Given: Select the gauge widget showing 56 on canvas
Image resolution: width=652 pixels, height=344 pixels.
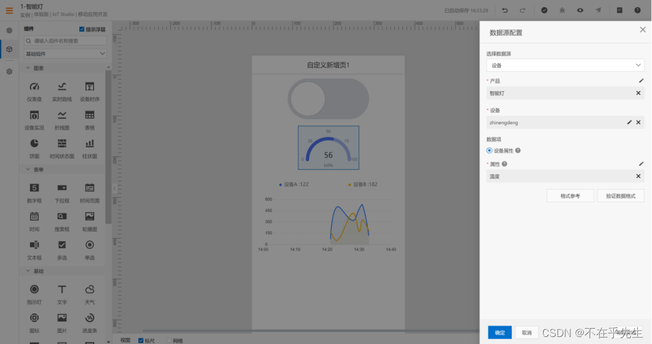Looking at the screenshot, I should 328,147.
